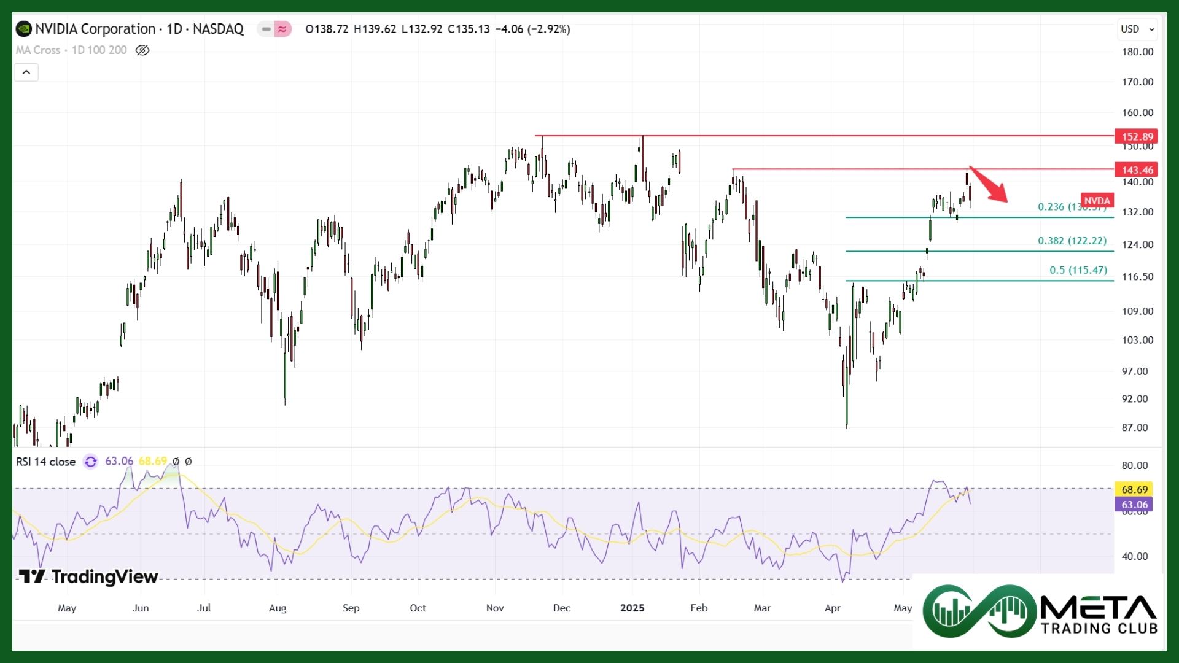Image resolution: width=1179 pixels, height=663 pixels.
Task: Click the NVIDIA logo icon beside the title
Action: (x=24, y=29)
